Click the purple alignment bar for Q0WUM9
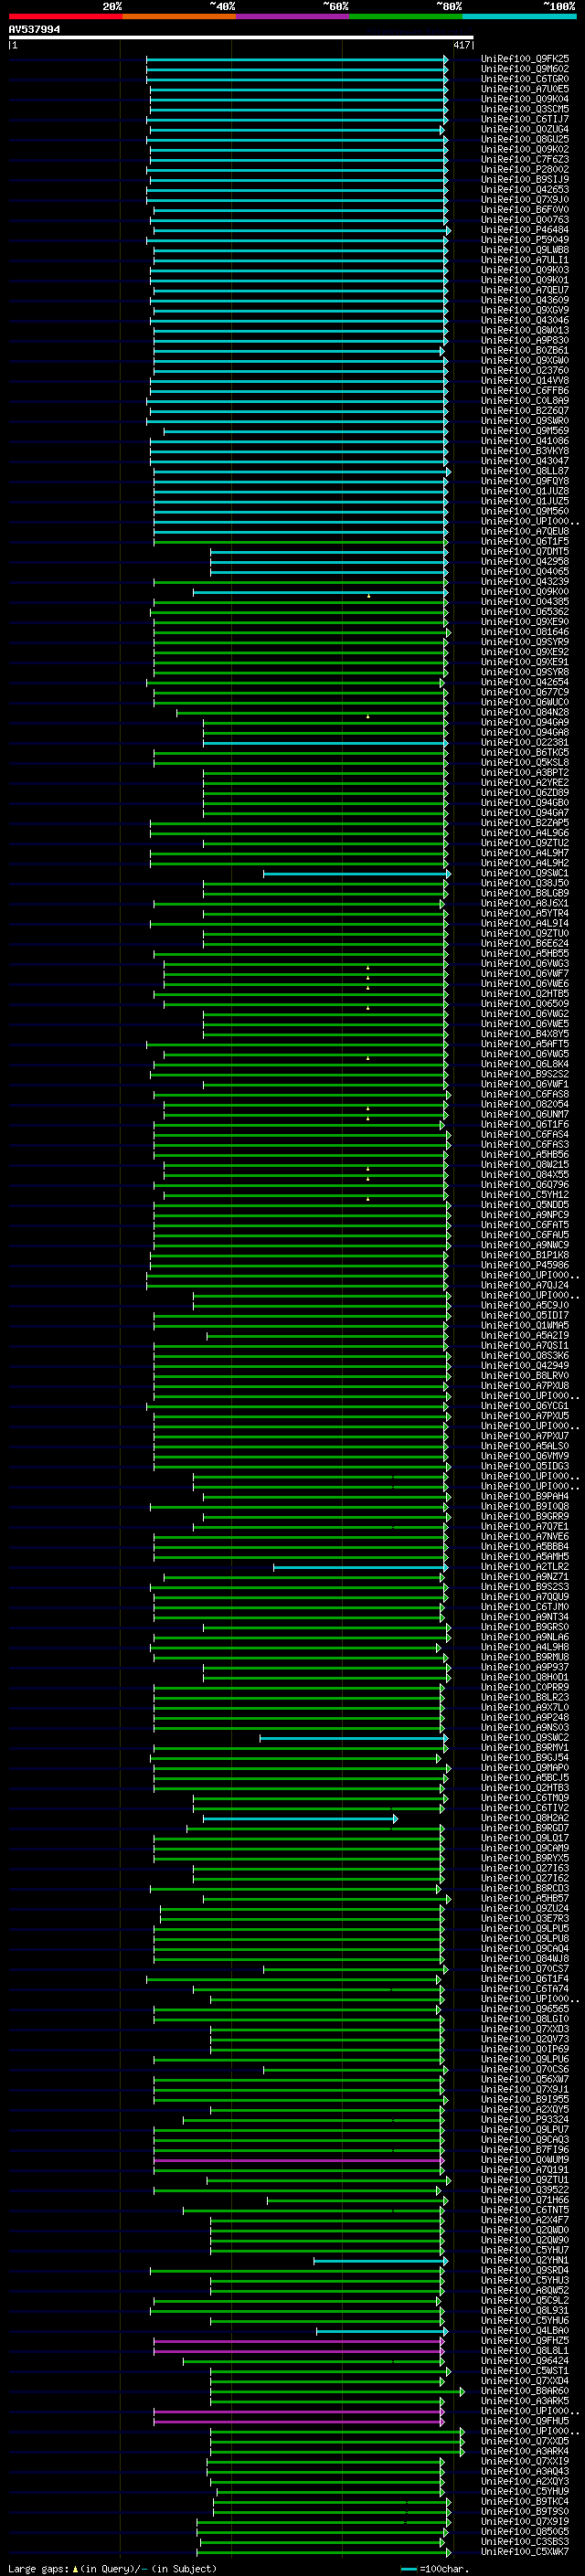Image resolution: width=585 pixels, height=2576 pixels. [x=298, y=2160]
